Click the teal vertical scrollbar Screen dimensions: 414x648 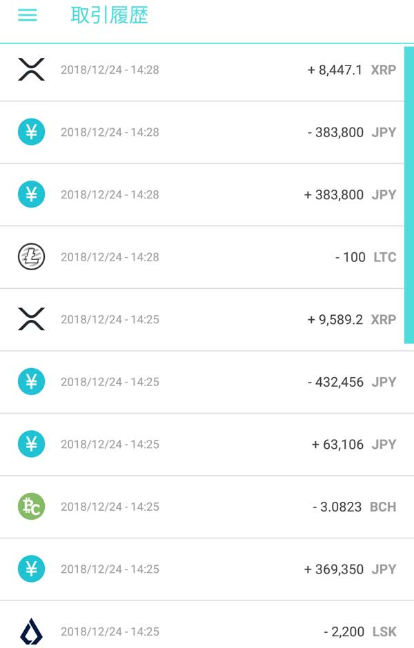tap(408, 193)
